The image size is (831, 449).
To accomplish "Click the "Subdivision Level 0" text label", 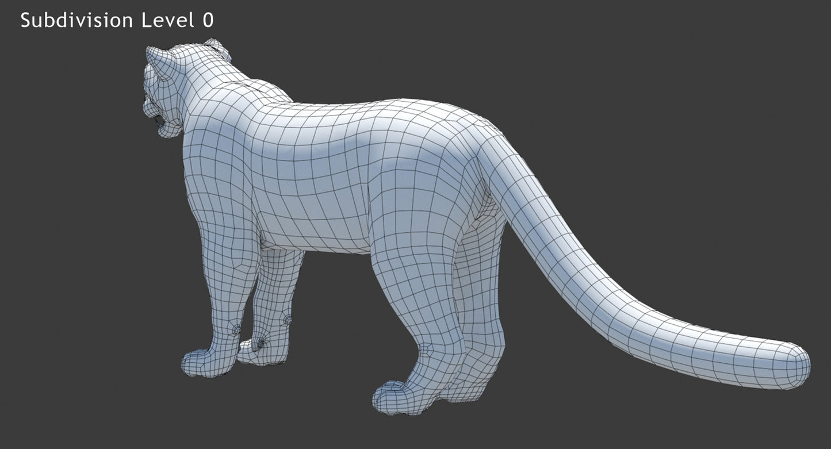I will pyautogui.click(x=117, y=21).
